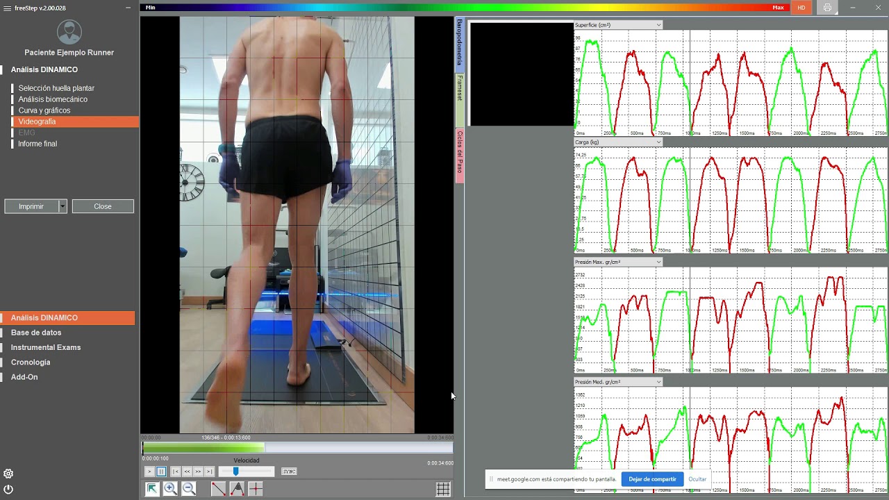Click the runner video frame
This screenshot has height=500, width=889.
[297, 225]
